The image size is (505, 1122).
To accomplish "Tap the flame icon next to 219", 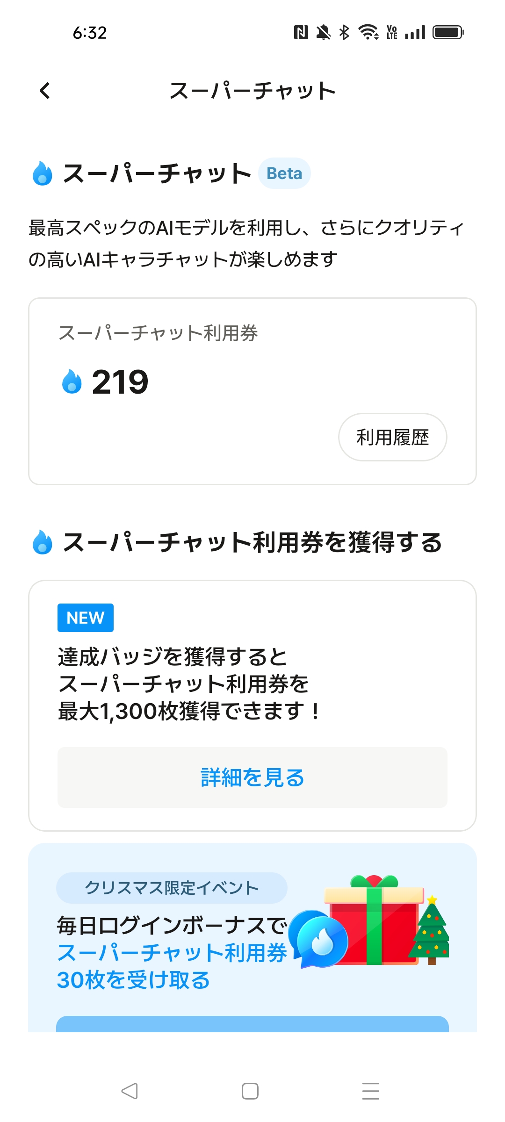I will (x=72, y=381).
